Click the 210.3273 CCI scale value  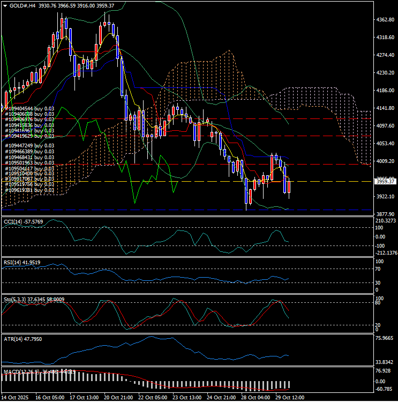click(386, 221)
